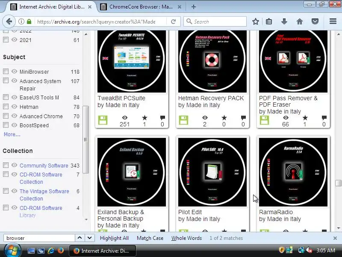Open the Community Software collection link

[x=44, y=166]
